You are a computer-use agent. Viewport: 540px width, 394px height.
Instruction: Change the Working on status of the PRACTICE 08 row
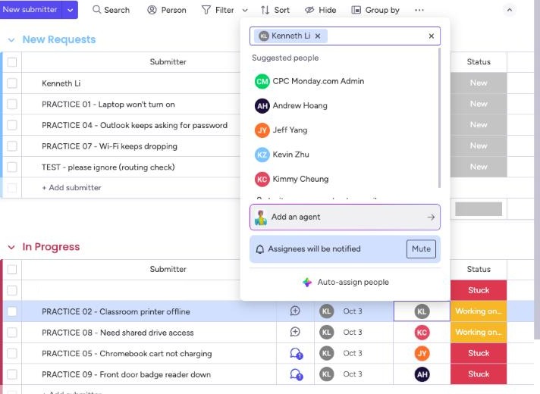(x=479, y=333)
